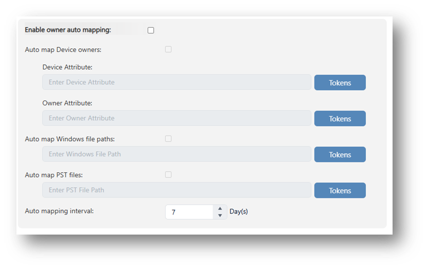Image resolution: width=426 pixels, height=268 pixels.
Task: Open Tokens for the PST File Path
Action: (x=340, y=191)
